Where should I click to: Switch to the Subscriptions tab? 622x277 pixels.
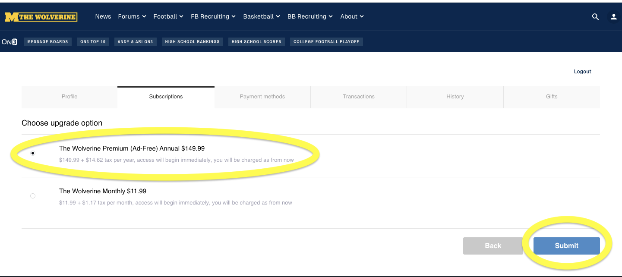(166, 97)
